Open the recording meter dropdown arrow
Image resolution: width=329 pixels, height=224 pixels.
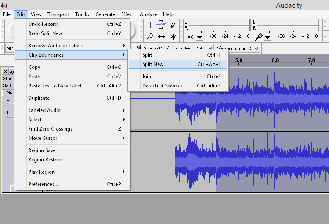tap(267, 38)
